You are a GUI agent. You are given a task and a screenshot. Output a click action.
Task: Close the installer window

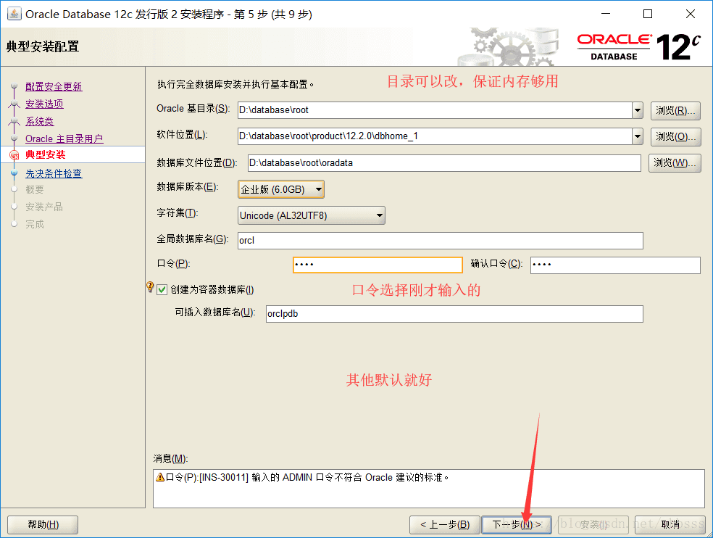tap(691, 14)
